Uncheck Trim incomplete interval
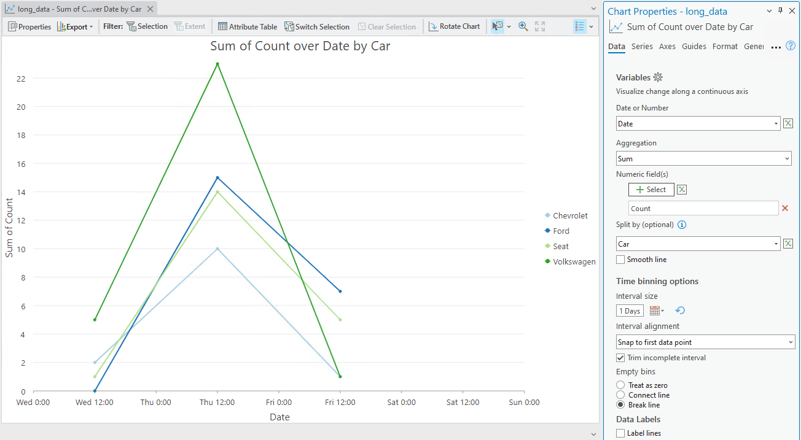This screenshot has height=440, width=801. click(x=621, y=358)
